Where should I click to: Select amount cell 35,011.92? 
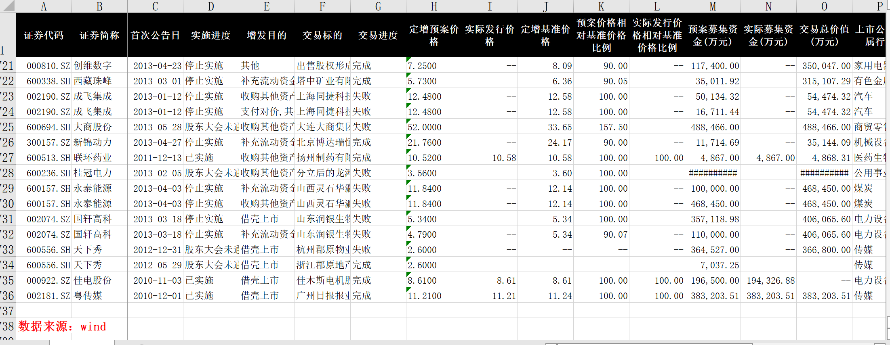(x=713, y=81)
